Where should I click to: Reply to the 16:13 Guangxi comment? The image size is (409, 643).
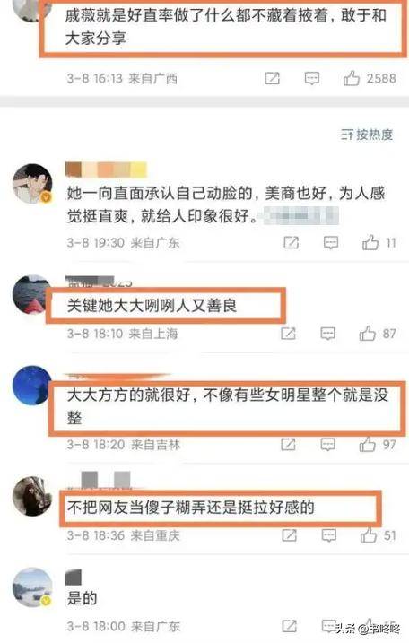pyautogui.click(x=312, y=78)
